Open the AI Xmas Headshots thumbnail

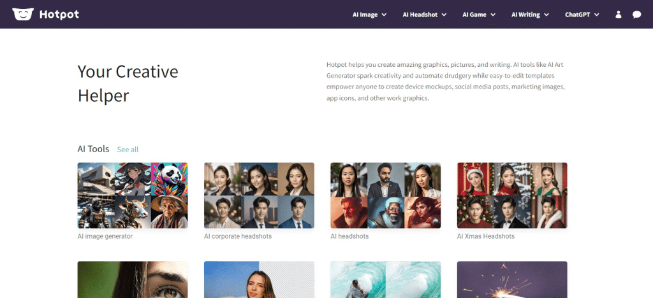[x=512, y=195]
